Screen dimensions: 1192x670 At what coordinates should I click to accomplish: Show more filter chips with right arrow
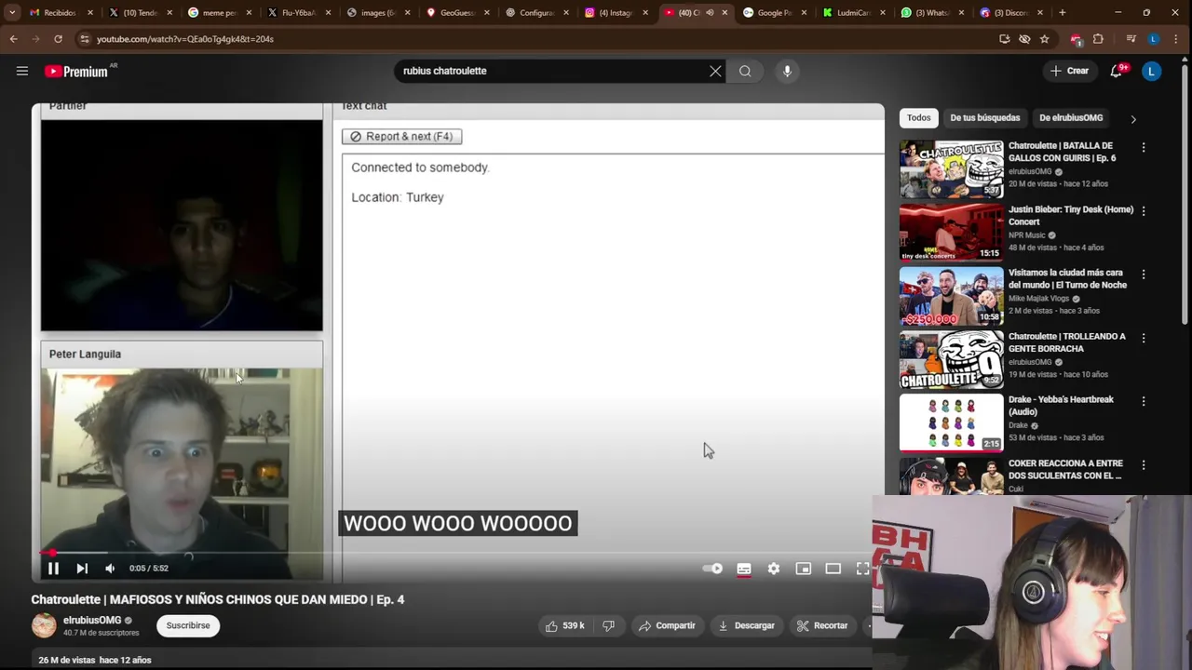1133,119
